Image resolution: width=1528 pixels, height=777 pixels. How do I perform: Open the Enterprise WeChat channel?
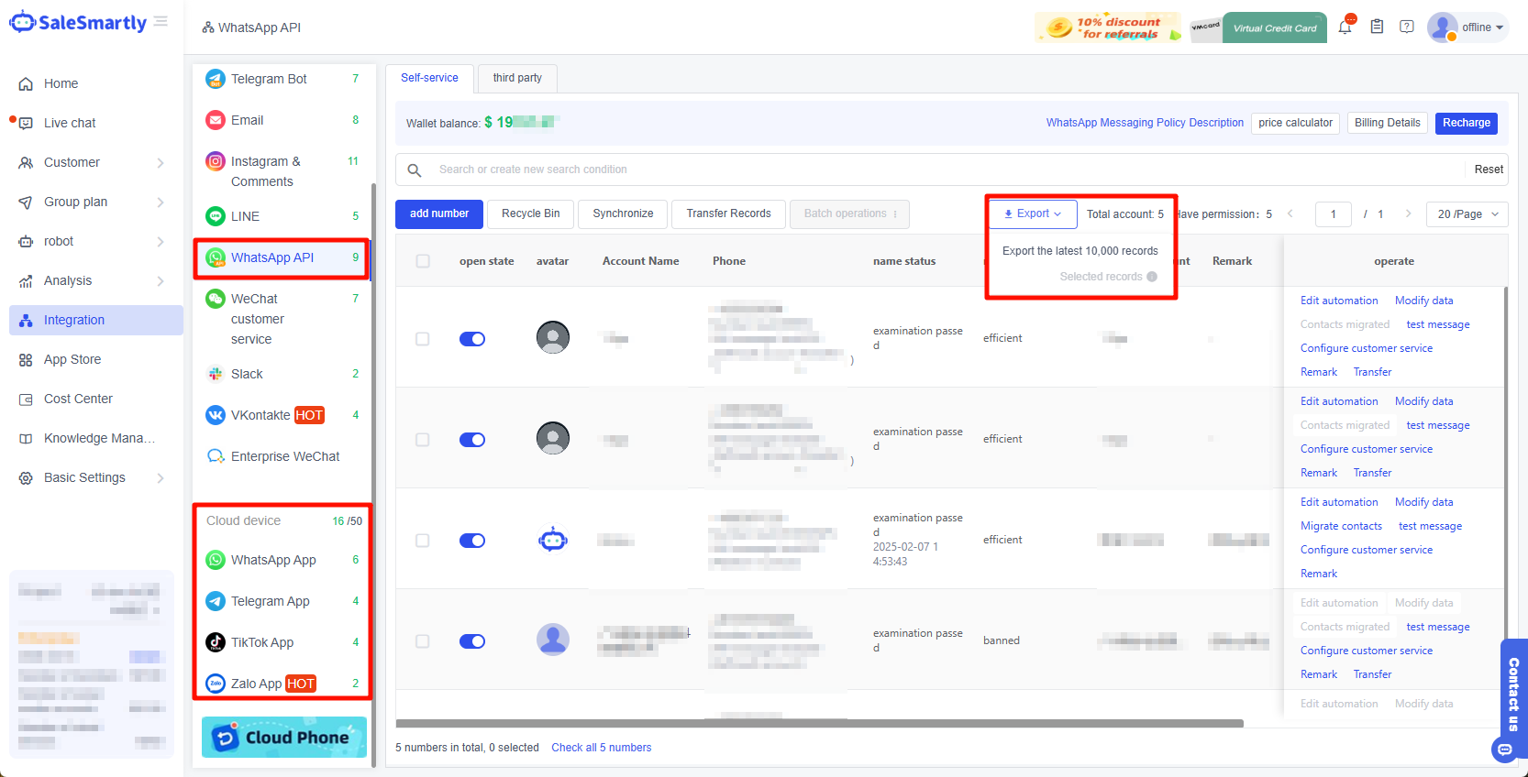[x=282, y=456]
